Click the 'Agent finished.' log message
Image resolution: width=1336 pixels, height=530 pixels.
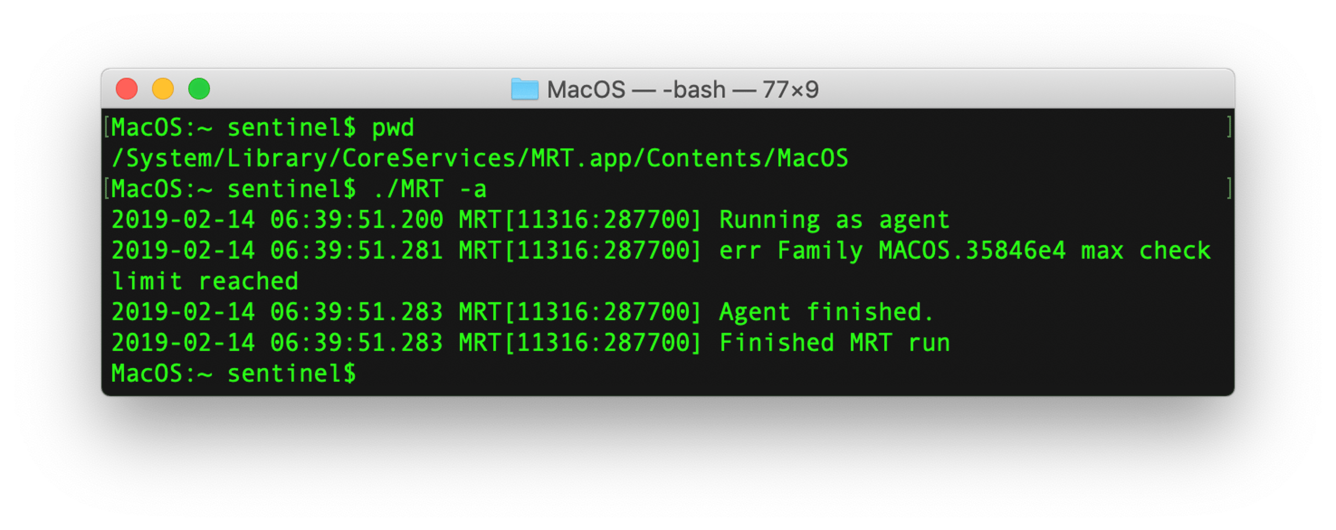pyautogui.click(x=825, y=312)
